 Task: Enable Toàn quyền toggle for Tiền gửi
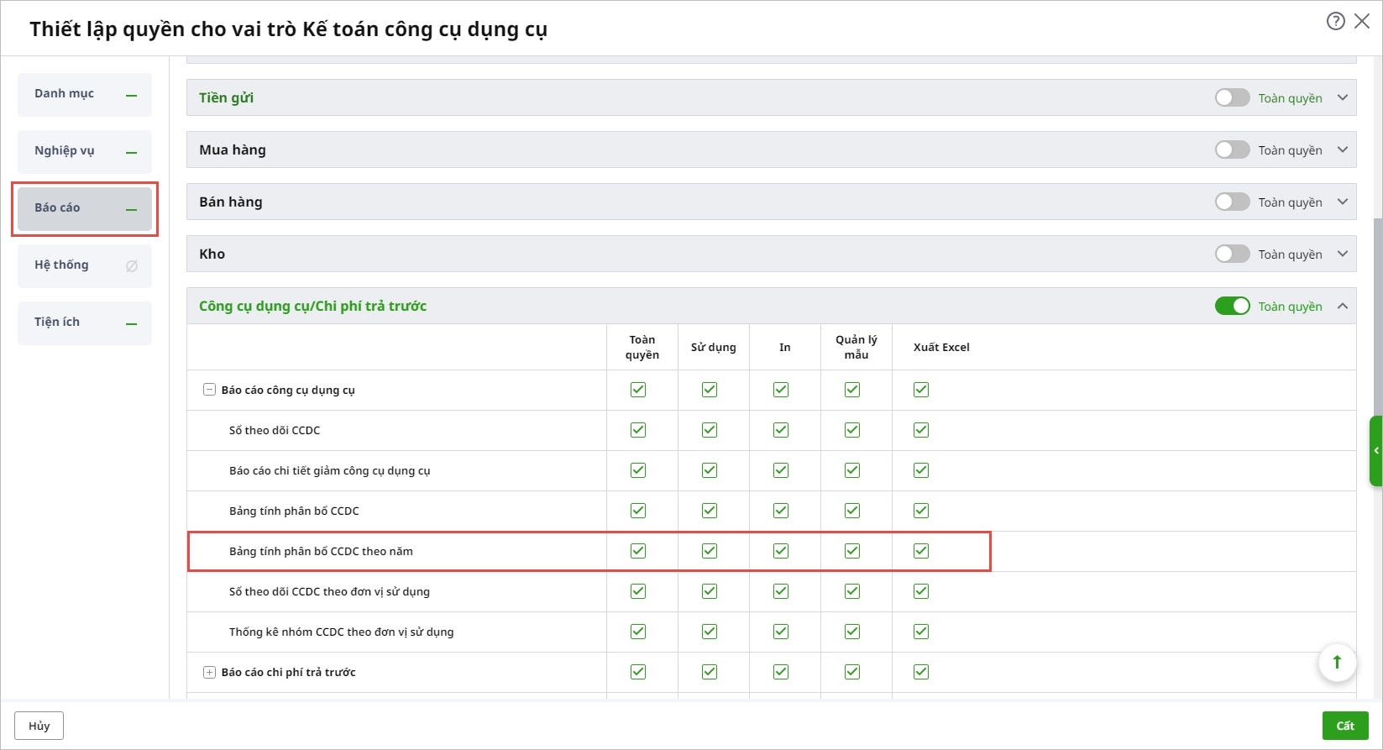1232,98
